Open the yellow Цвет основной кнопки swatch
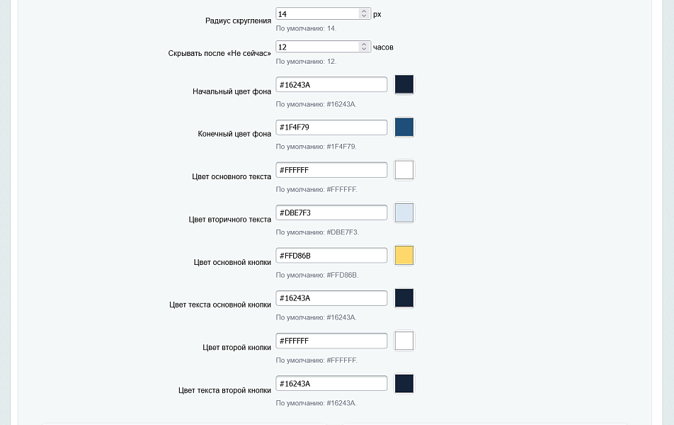The image size is (674, 425). [x=404, y=255]
